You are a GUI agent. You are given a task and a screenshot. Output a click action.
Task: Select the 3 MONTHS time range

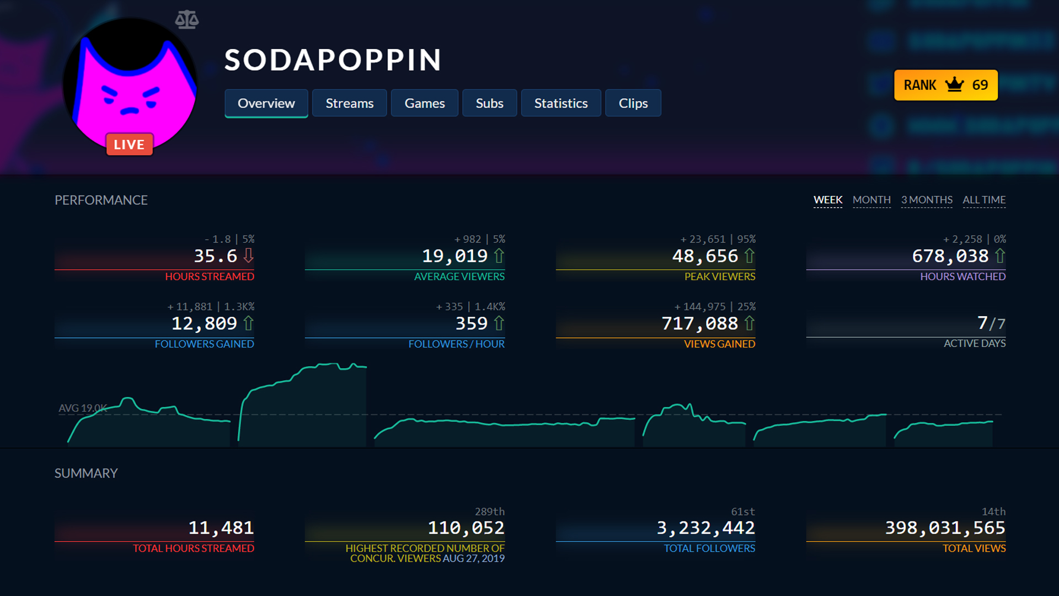pos(927,200)
